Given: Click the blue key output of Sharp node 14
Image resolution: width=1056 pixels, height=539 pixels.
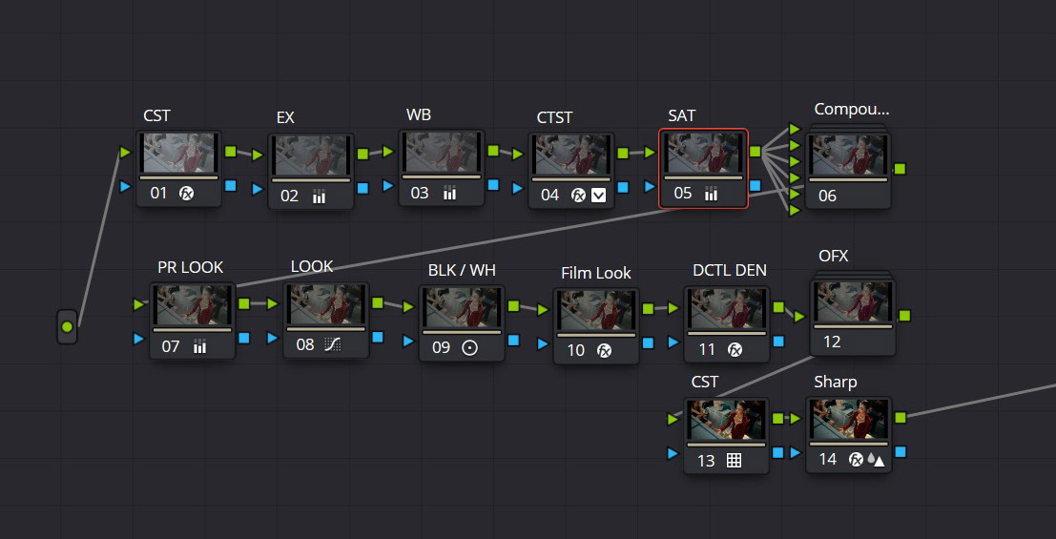Looking at the screenshot, I should click(x=901, y=451).
